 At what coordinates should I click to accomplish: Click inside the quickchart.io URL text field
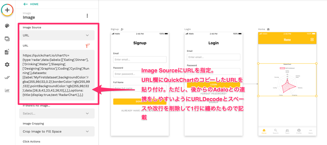57,75
